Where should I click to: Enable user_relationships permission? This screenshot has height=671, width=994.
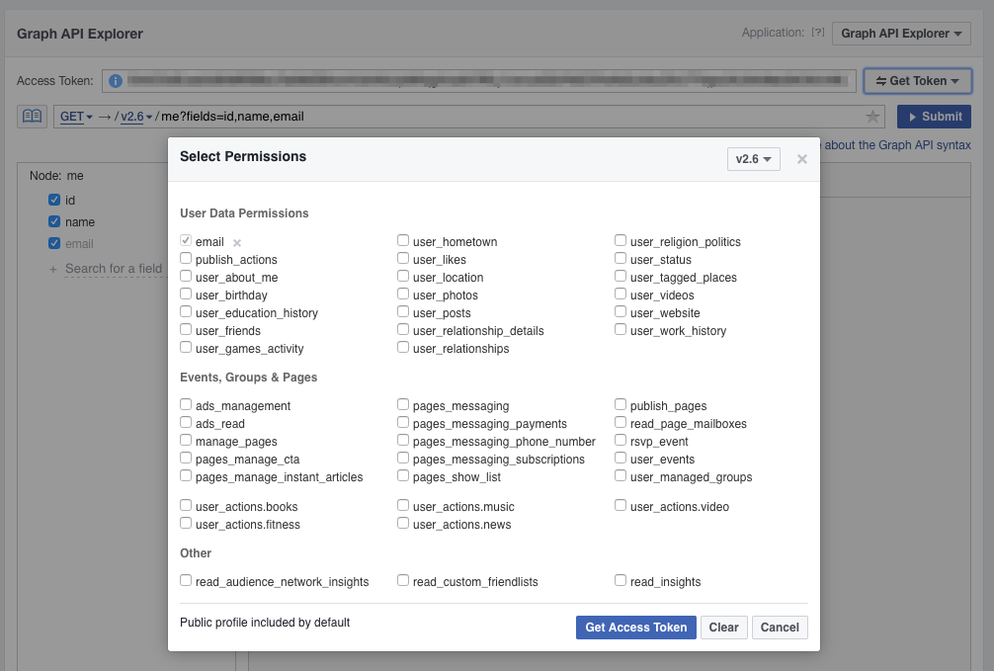403,347
